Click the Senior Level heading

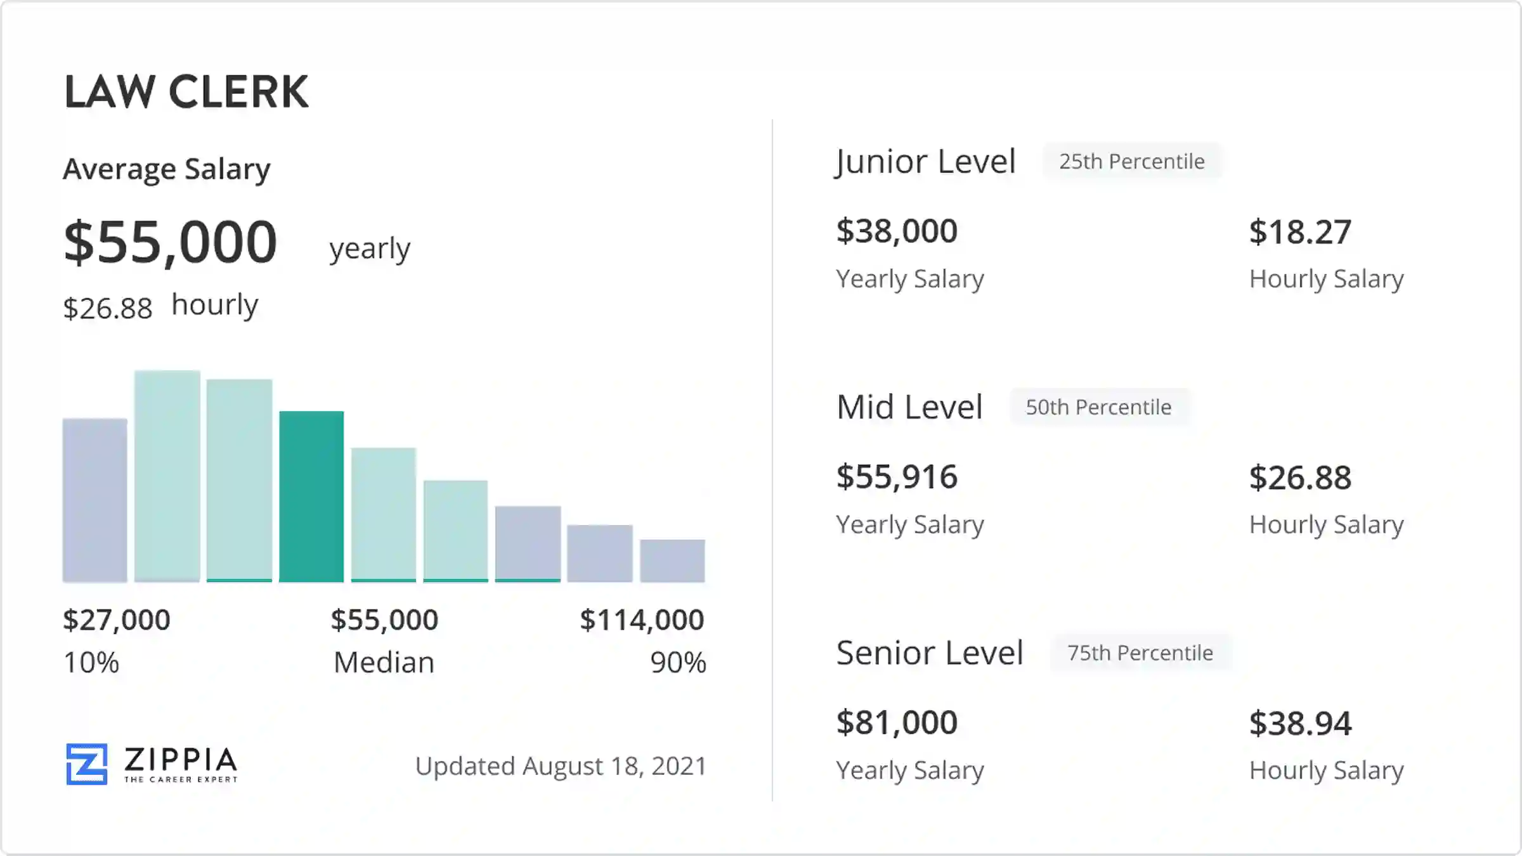(930, 652)
